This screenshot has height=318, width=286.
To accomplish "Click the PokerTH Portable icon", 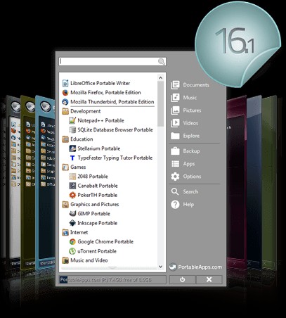I will (x=72, y=195).
